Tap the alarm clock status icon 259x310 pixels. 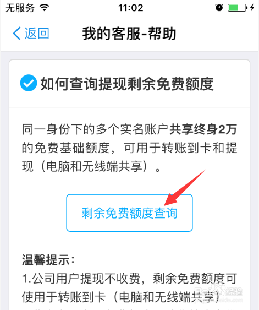click(219, 8)
